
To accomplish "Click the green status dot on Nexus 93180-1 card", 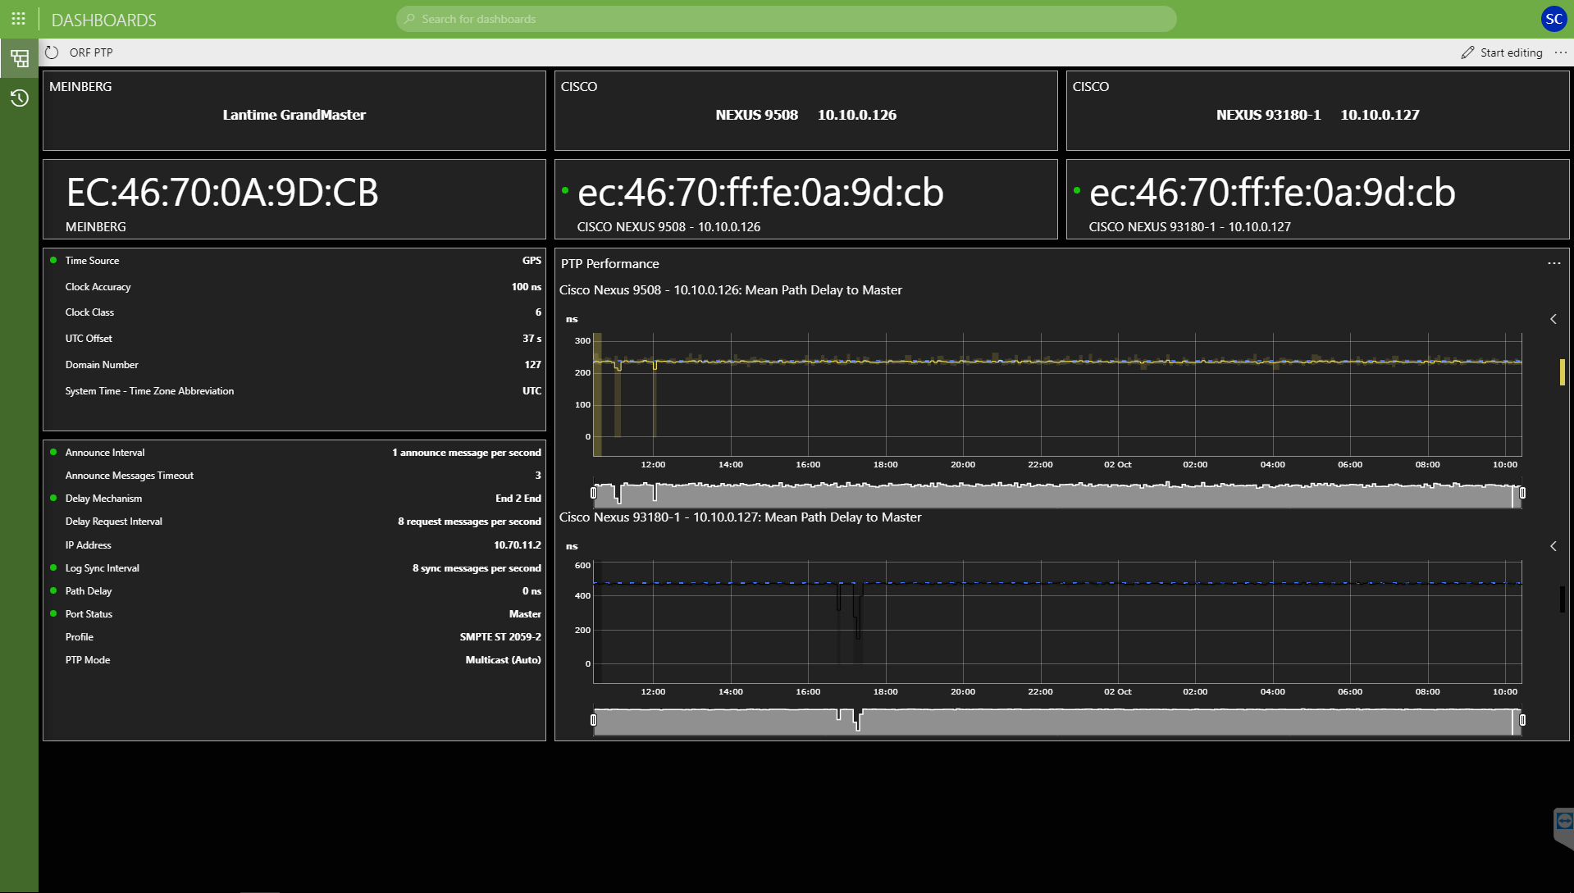I will [x=1077, y=191].
